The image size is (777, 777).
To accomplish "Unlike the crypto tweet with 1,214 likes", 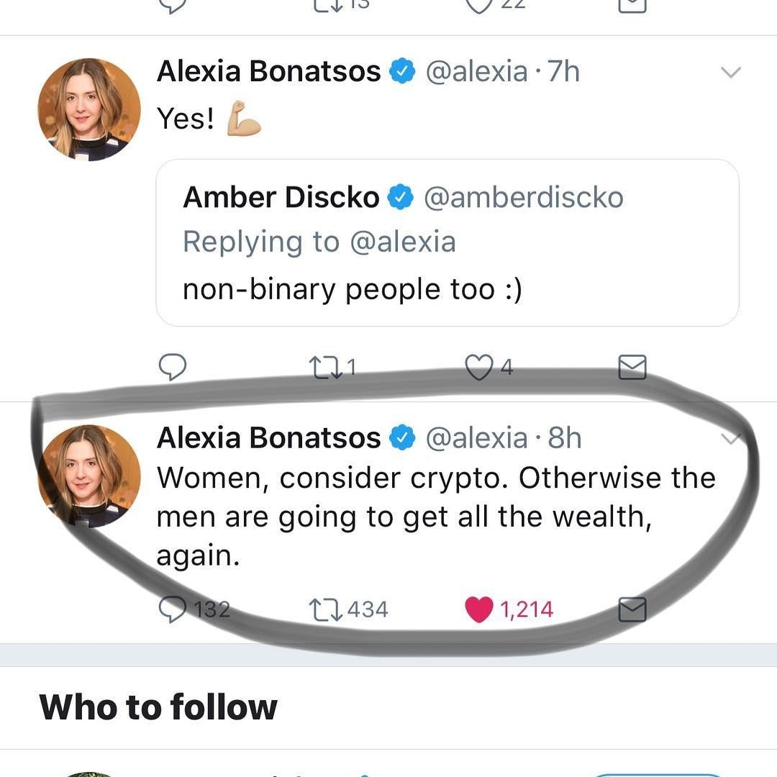I will (x=478, y=609).
